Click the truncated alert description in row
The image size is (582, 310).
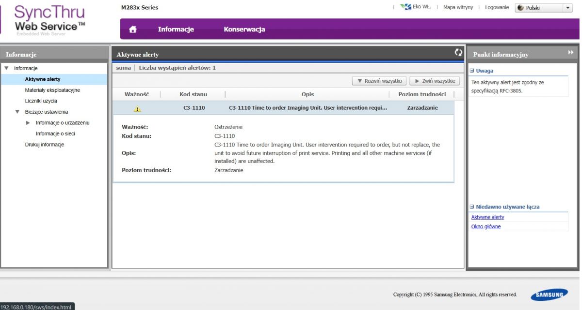308,108
